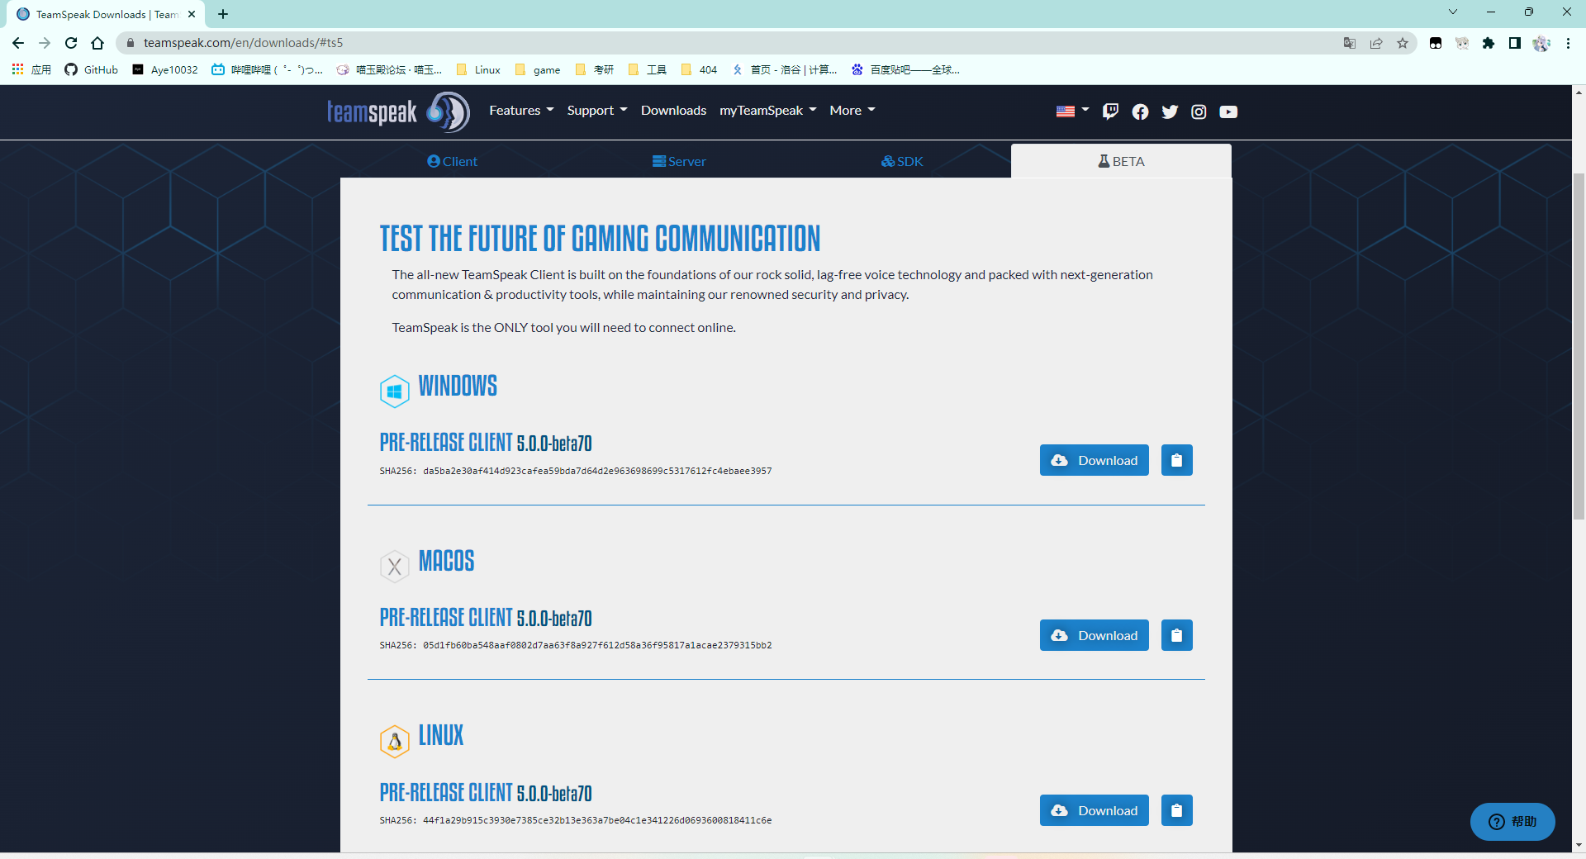Expand the More dropdown menu

[852, 110]
